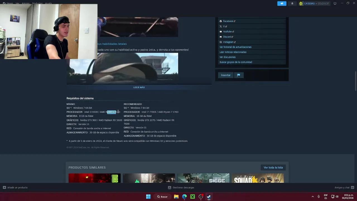Open the first red similar product thumbnail

coord(95,178)
